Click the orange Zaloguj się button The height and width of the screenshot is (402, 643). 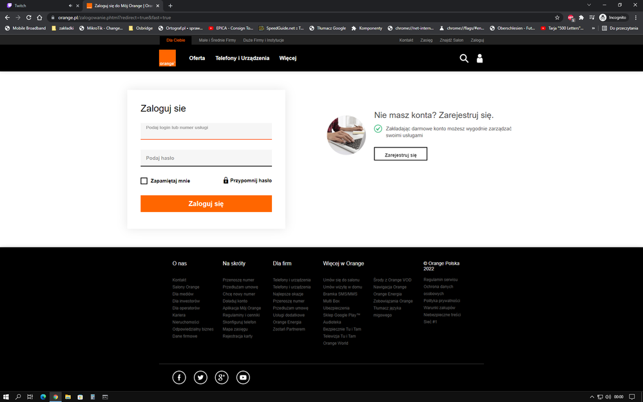coord(206,204)
